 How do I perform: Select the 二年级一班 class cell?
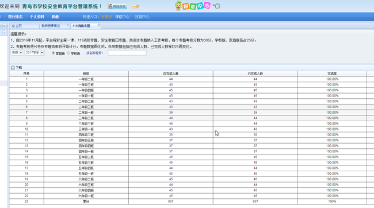click(x=86, y=113)
